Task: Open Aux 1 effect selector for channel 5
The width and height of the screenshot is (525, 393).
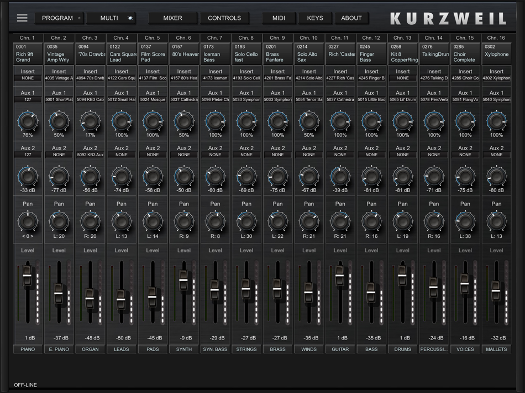Action: [x=153, y=100]
